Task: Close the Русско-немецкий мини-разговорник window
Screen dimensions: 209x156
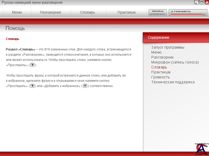Action: point(207,2)
